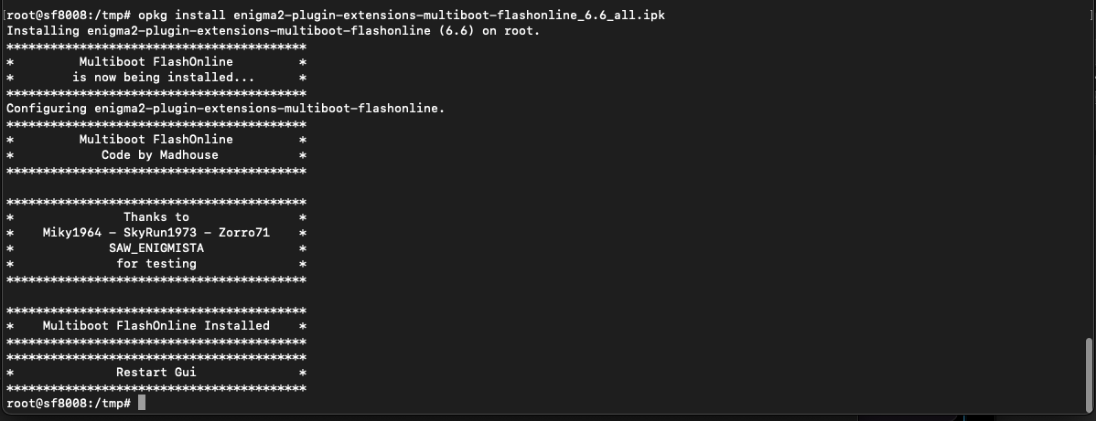
Task: Click 'Multiboot FlashOnline' above 'Code by Madhouse'
Action: click(156, 139)
